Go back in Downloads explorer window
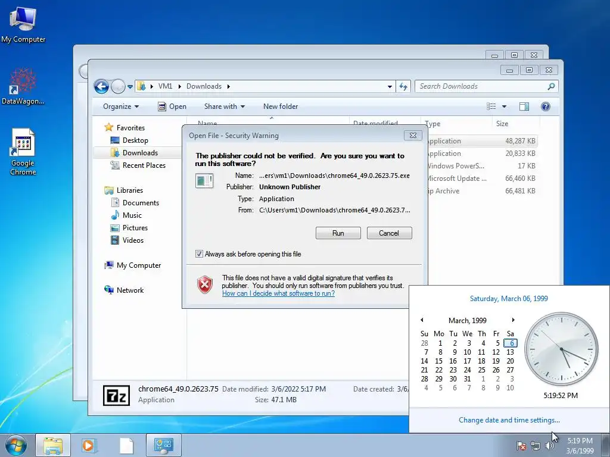The image size is (610, 457). (101, 86)
